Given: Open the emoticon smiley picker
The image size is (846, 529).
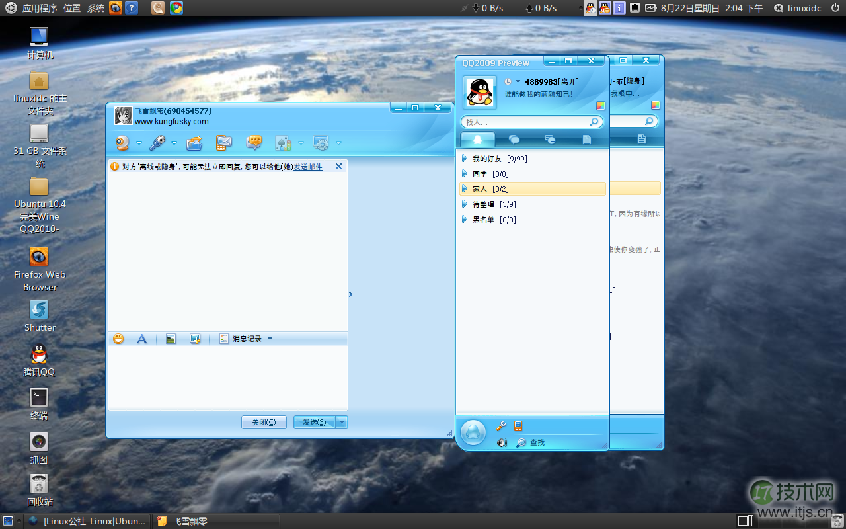Looking at the screenshot, I should [x=118, y=339].
